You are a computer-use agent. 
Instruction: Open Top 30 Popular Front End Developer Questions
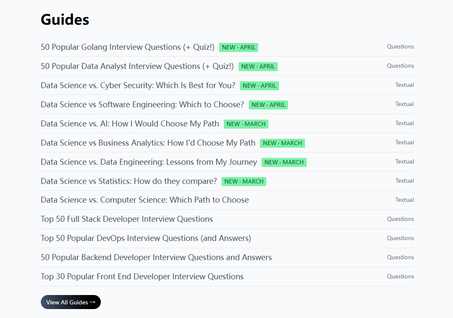pos(142,277)
